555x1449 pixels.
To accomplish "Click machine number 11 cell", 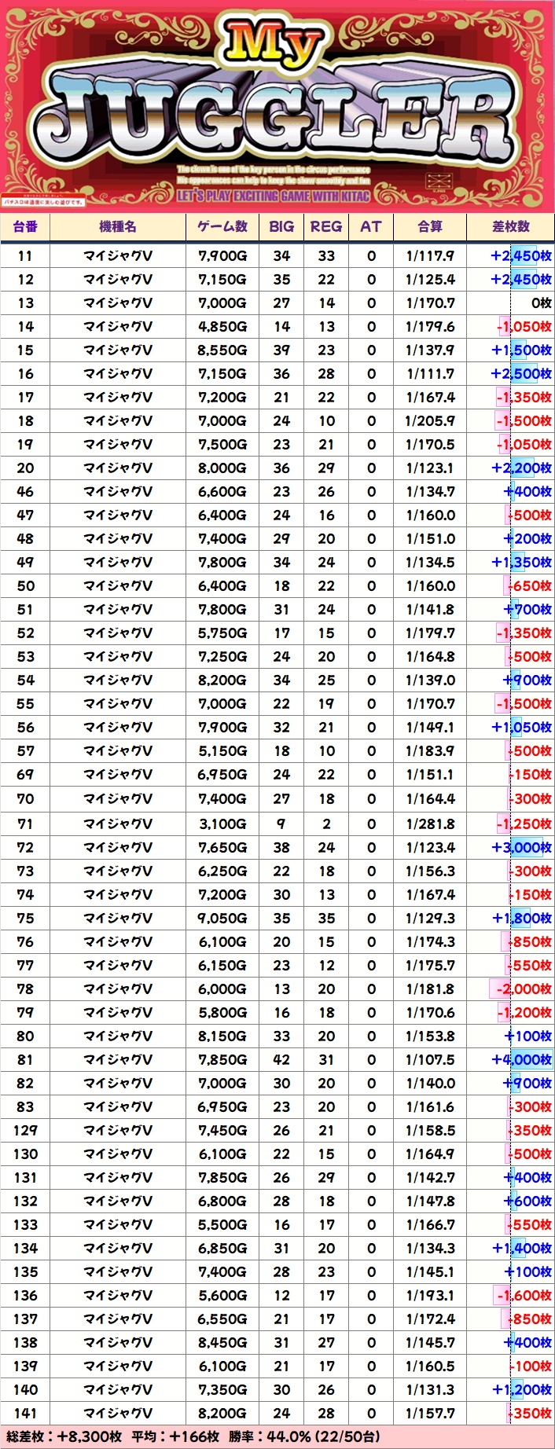I will (x=25, y=255).
